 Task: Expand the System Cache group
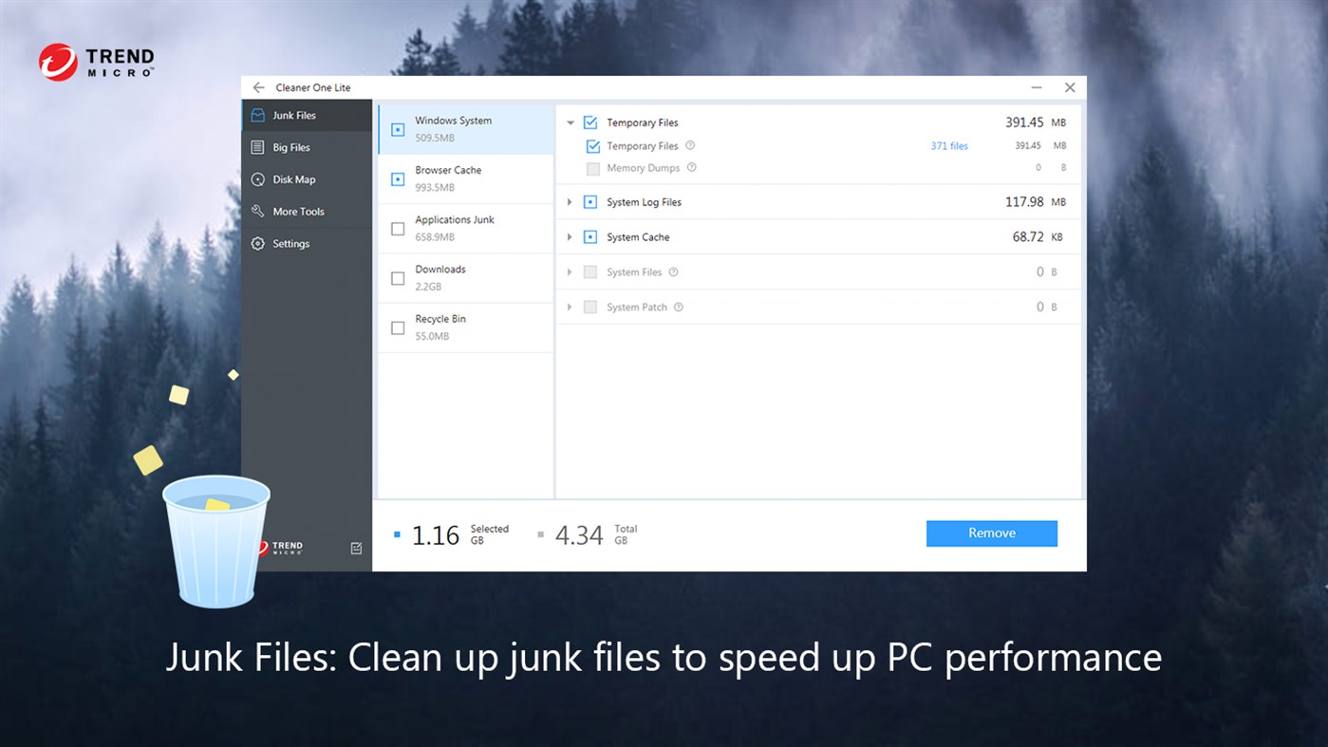tap(570, 237)
